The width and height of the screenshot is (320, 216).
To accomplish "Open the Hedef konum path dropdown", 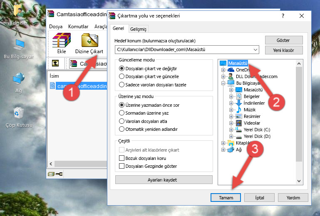I will (x=255, y=50).
